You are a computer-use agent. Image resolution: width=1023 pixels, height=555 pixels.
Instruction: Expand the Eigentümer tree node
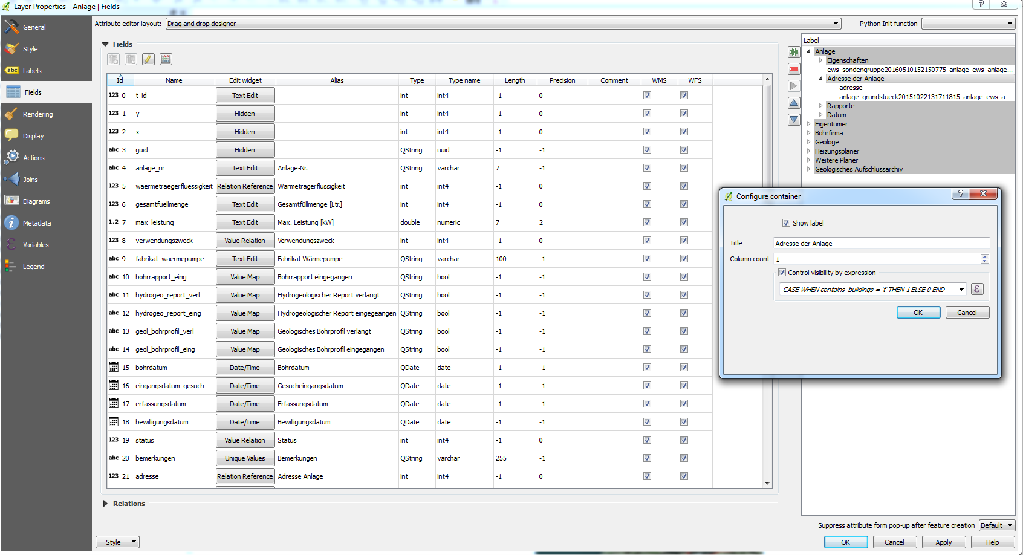click(x=808, y=124)
